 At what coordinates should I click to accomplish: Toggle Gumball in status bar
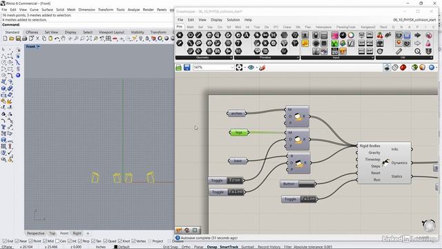click(247, 247)
